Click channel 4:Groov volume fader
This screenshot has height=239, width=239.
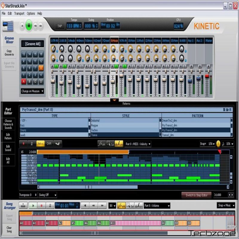[78, 86]
